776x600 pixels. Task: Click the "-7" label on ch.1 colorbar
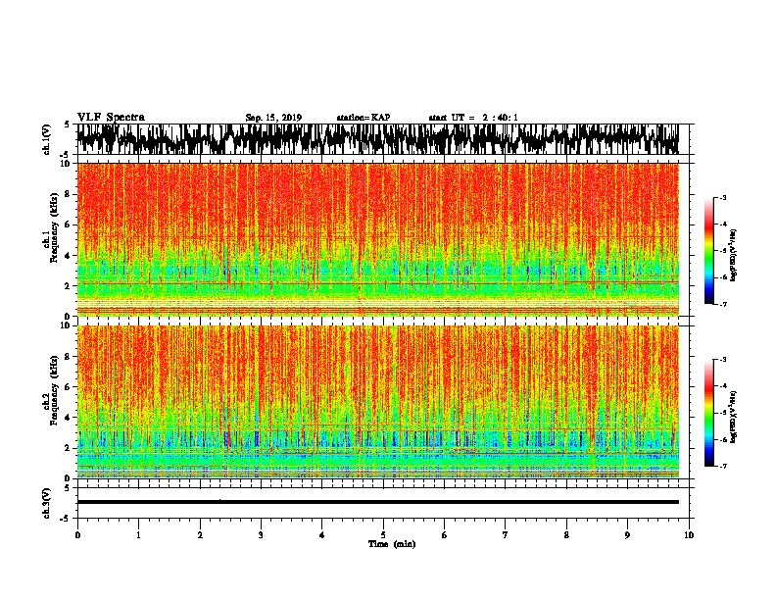(x=723, y=304)
